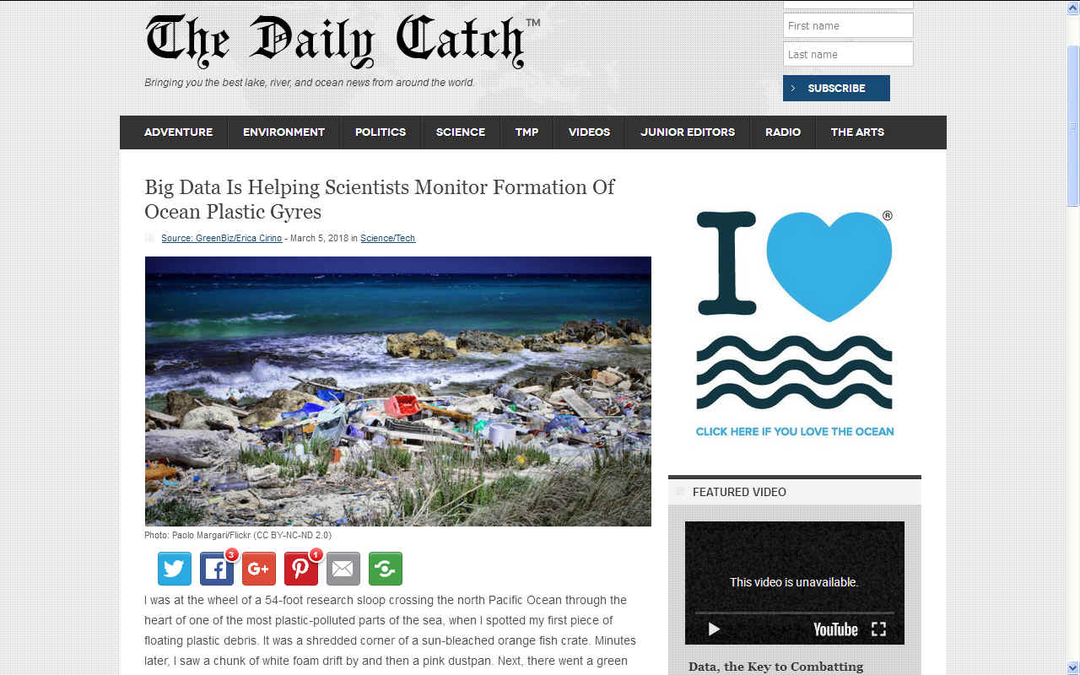Open the Radio menu item
The image size is (1080, 675).
(783, 132)
